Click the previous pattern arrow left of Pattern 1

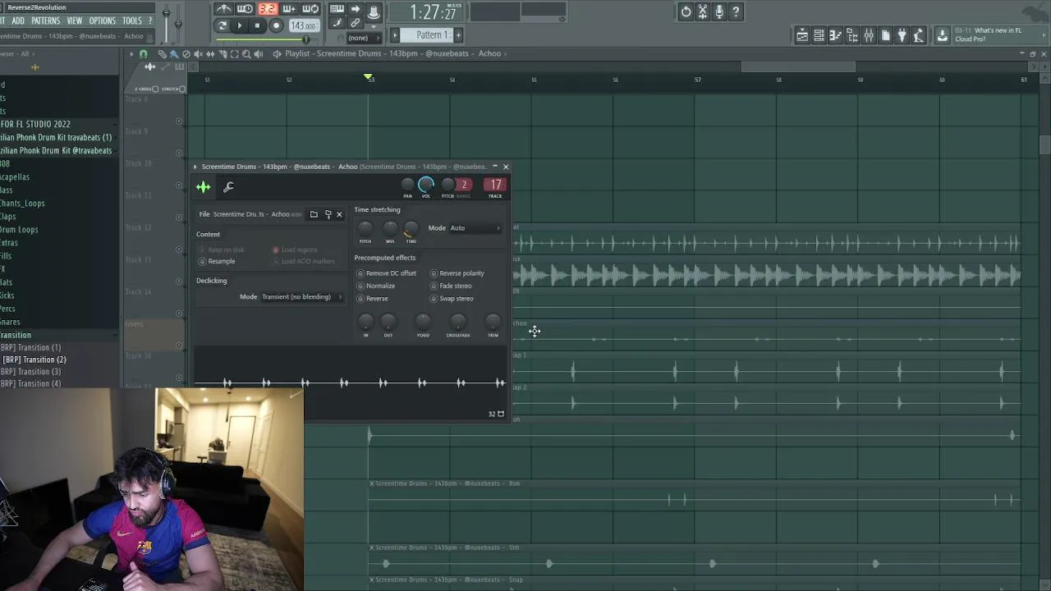395,34
